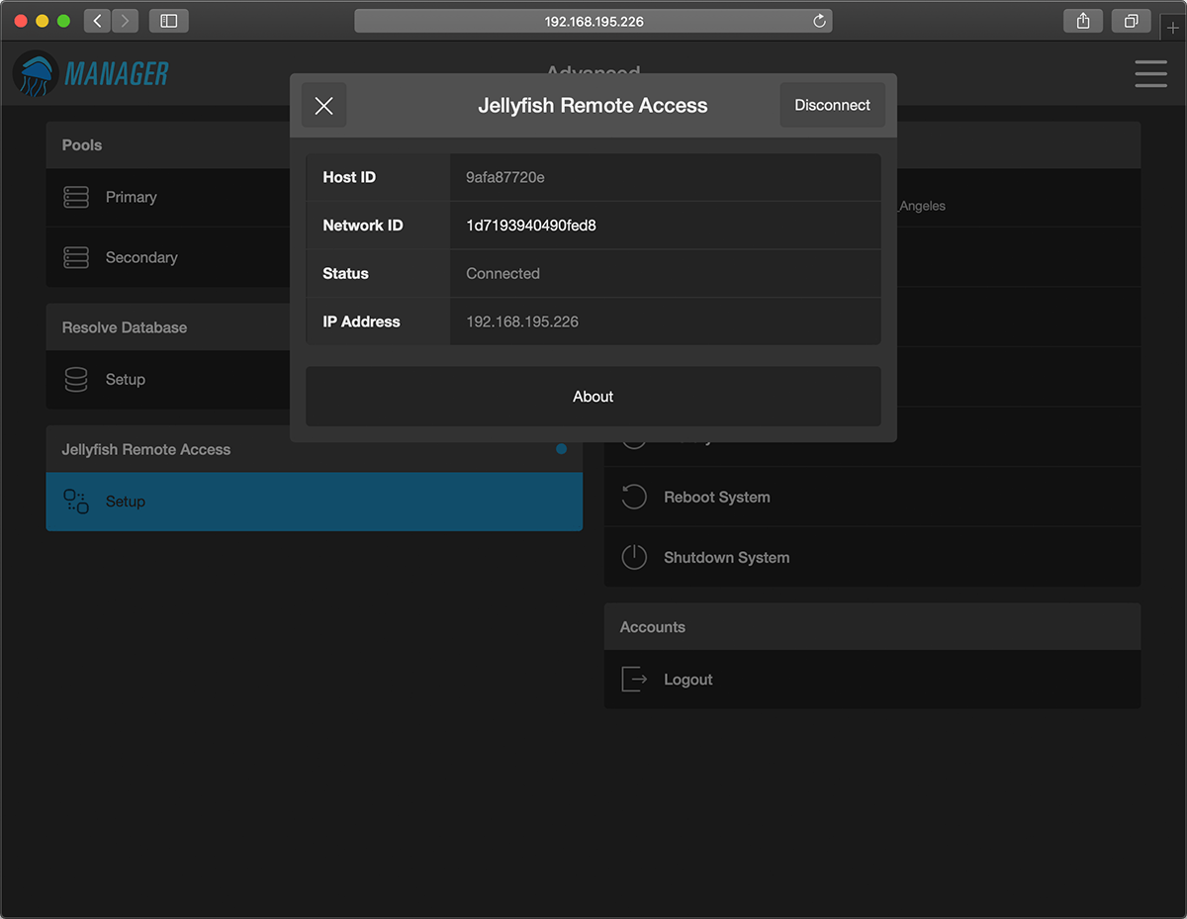Viewport: 1187px width, 919px height.
Task: Click the Connected status value
Action: click(503, 274)
